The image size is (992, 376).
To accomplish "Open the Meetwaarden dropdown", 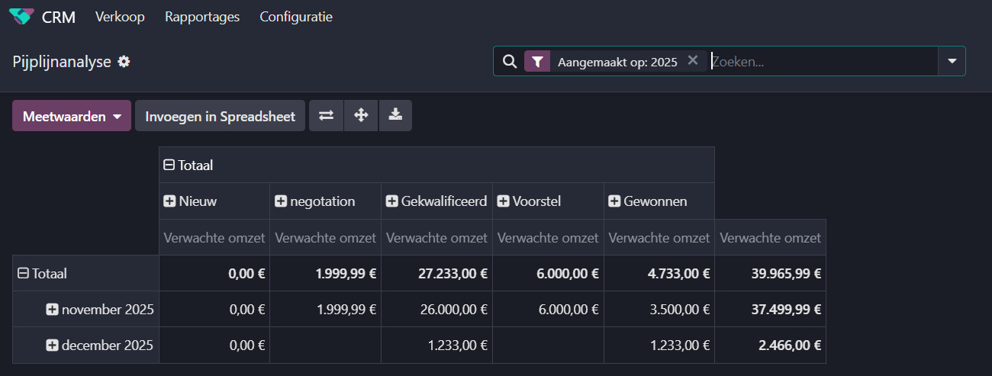I will pos(72,117).
